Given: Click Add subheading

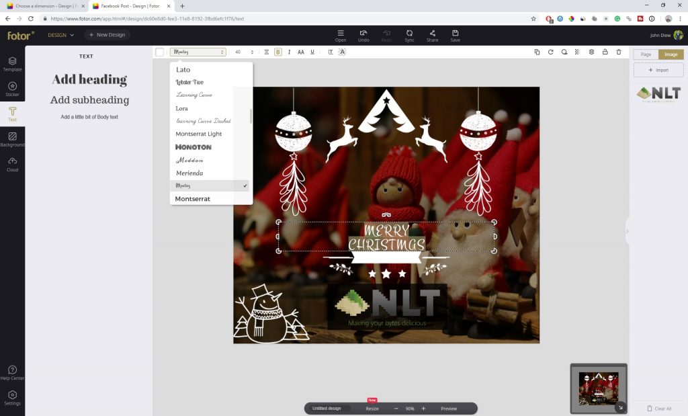Looking at the screenshot, I should (89, 100).
